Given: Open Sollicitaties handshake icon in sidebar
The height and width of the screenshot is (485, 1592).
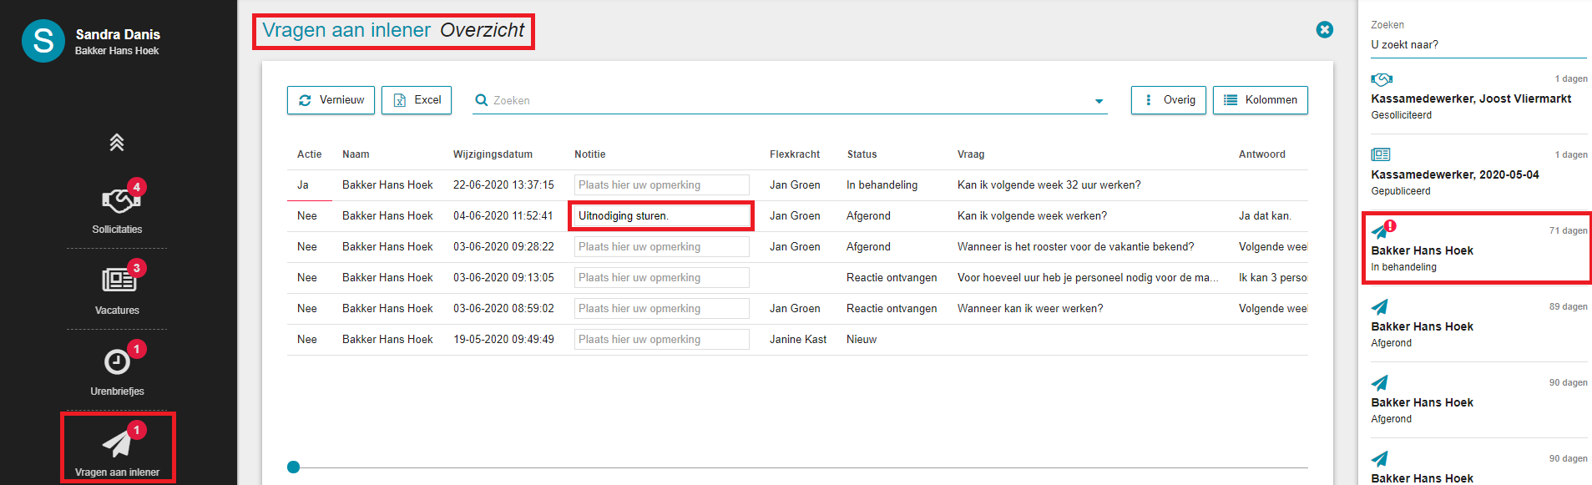Looking at the screenshot, I should pyautogui.click(x=117, y=200).
